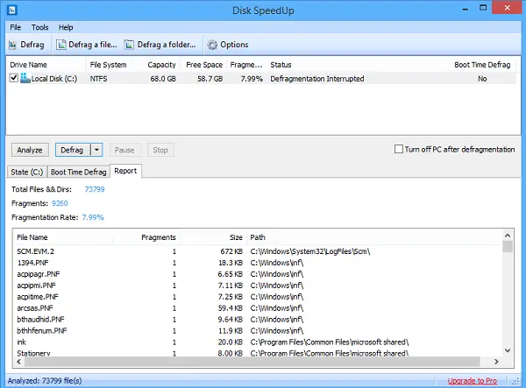This screenshot has width=526, height=388.
Task: Click the Boot Time Defrag column header
Action: click(x=482, y=65)
